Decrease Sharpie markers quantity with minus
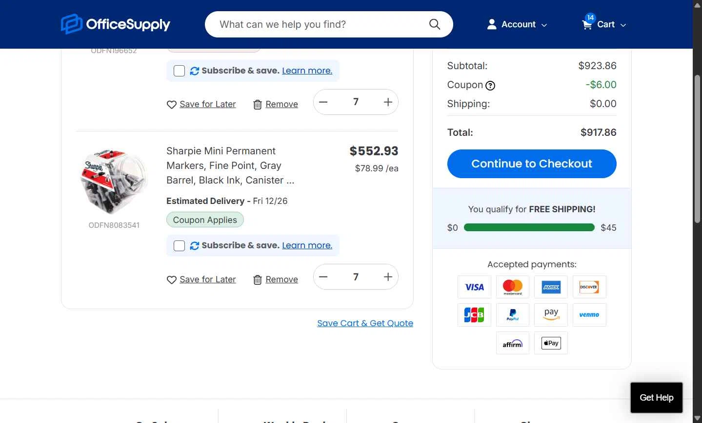Screen dimensions: 702x423 [323, 277]
